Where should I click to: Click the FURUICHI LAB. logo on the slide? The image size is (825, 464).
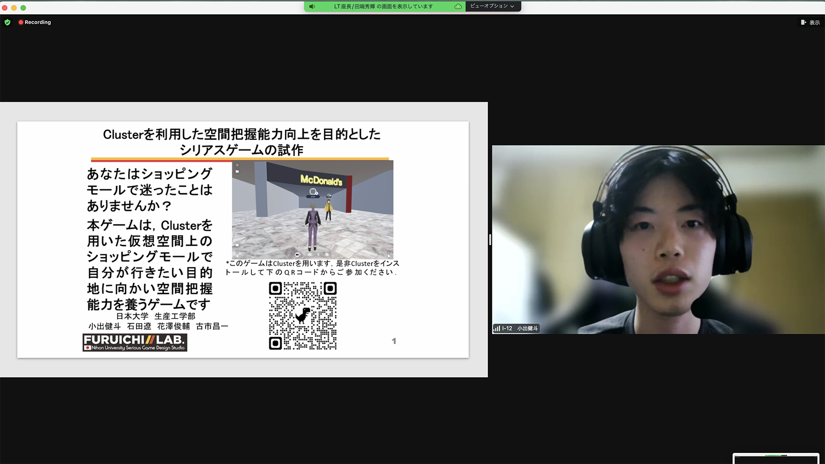tap(135, 343)
